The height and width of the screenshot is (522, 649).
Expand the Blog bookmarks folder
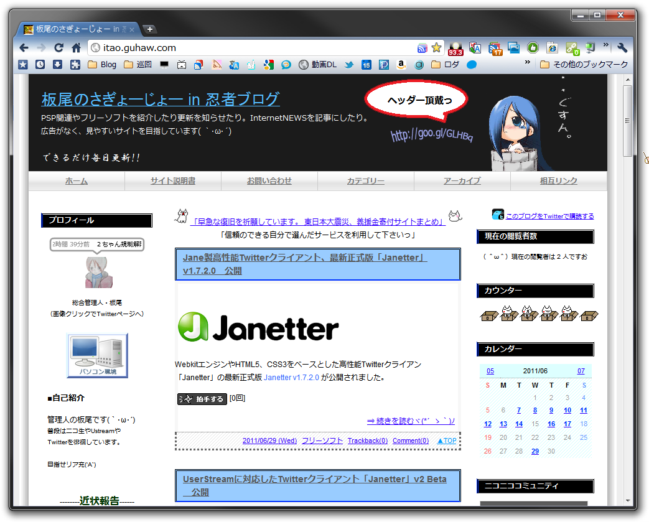click(102, 65)
